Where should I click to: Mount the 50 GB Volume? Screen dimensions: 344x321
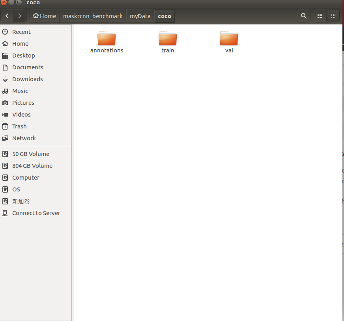(x=36, y=154)
